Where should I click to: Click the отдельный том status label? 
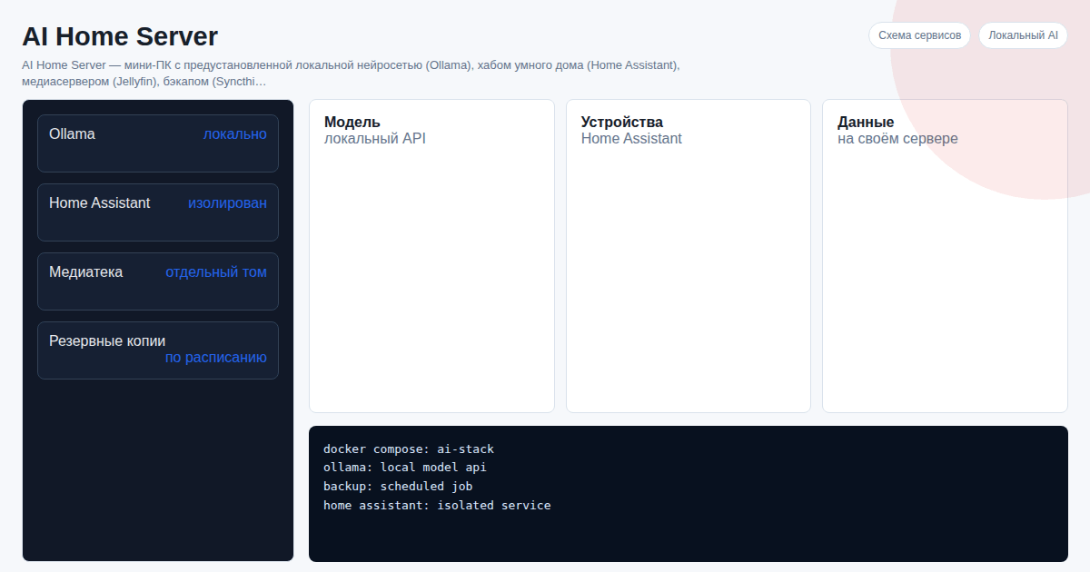click(216, 271)
